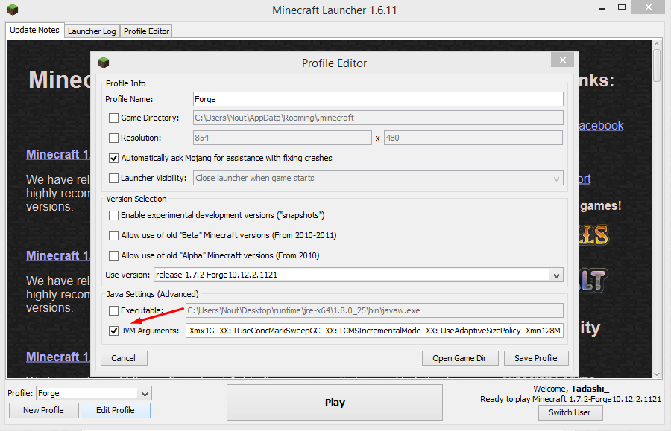Click the update notes scroll down arrow

[657, 374]
